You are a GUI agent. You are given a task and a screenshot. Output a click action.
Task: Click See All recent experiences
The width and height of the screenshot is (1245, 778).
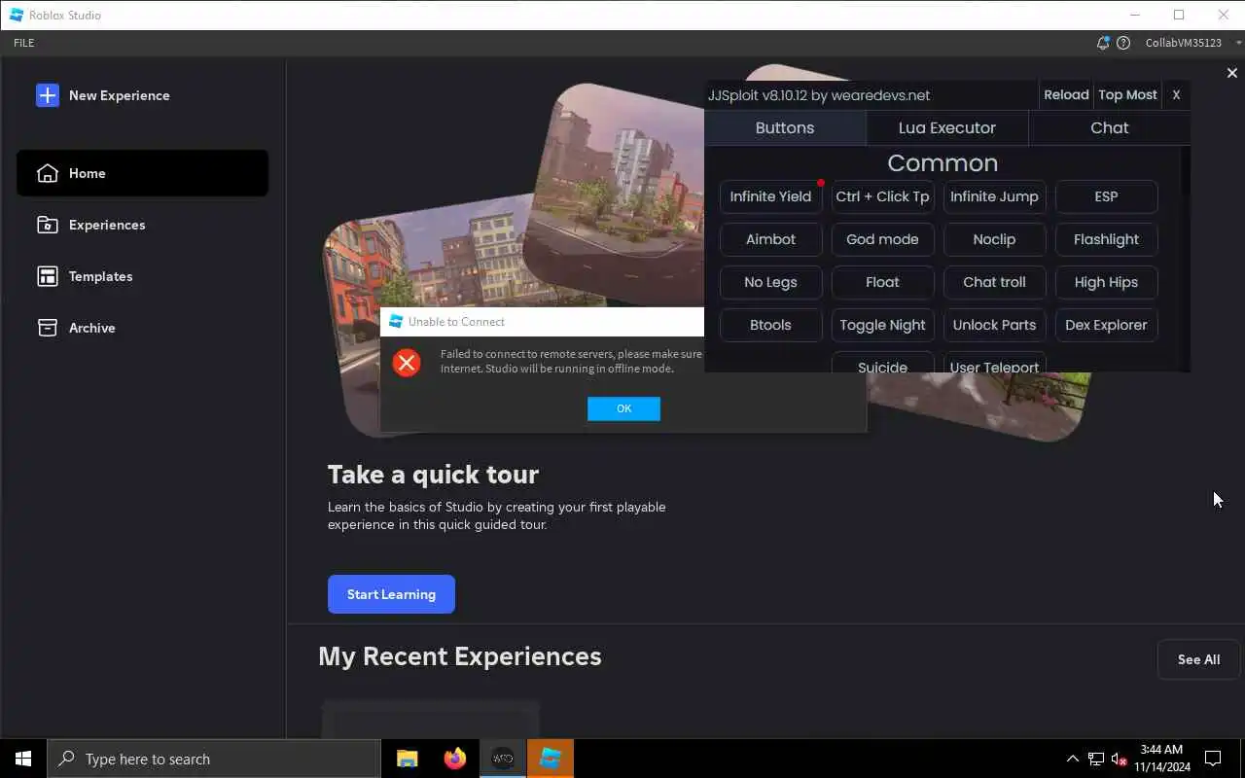pos(1198,659)
